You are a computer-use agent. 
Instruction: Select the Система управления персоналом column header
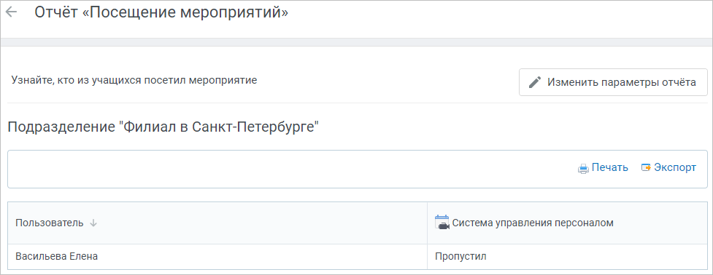tap(533, 223)
